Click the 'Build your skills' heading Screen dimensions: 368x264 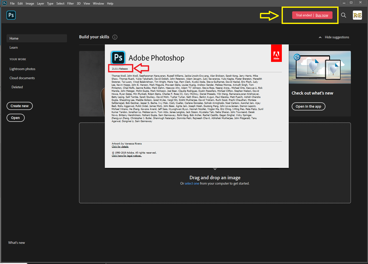coord(94,37)
